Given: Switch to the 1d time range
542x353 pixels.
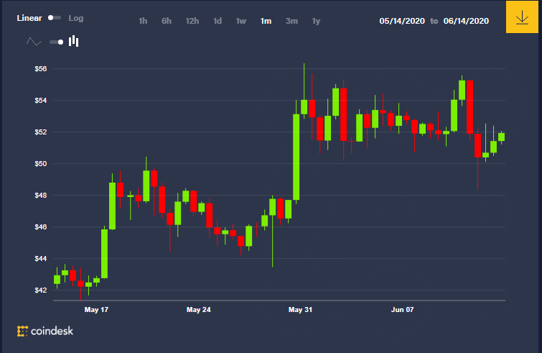Looking at the screenshot, I should 218,21.
